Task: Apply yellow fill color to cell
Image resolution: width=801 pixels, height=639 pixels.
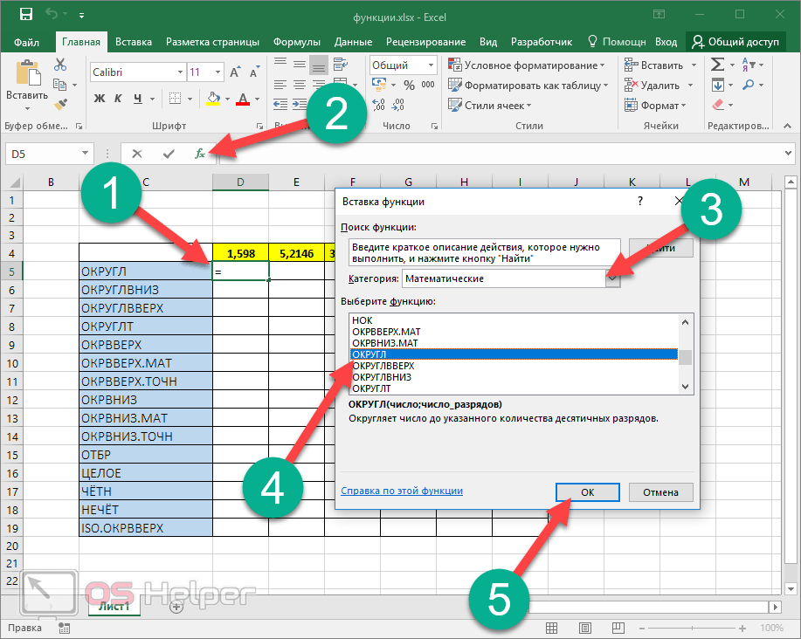Action: 213,99
